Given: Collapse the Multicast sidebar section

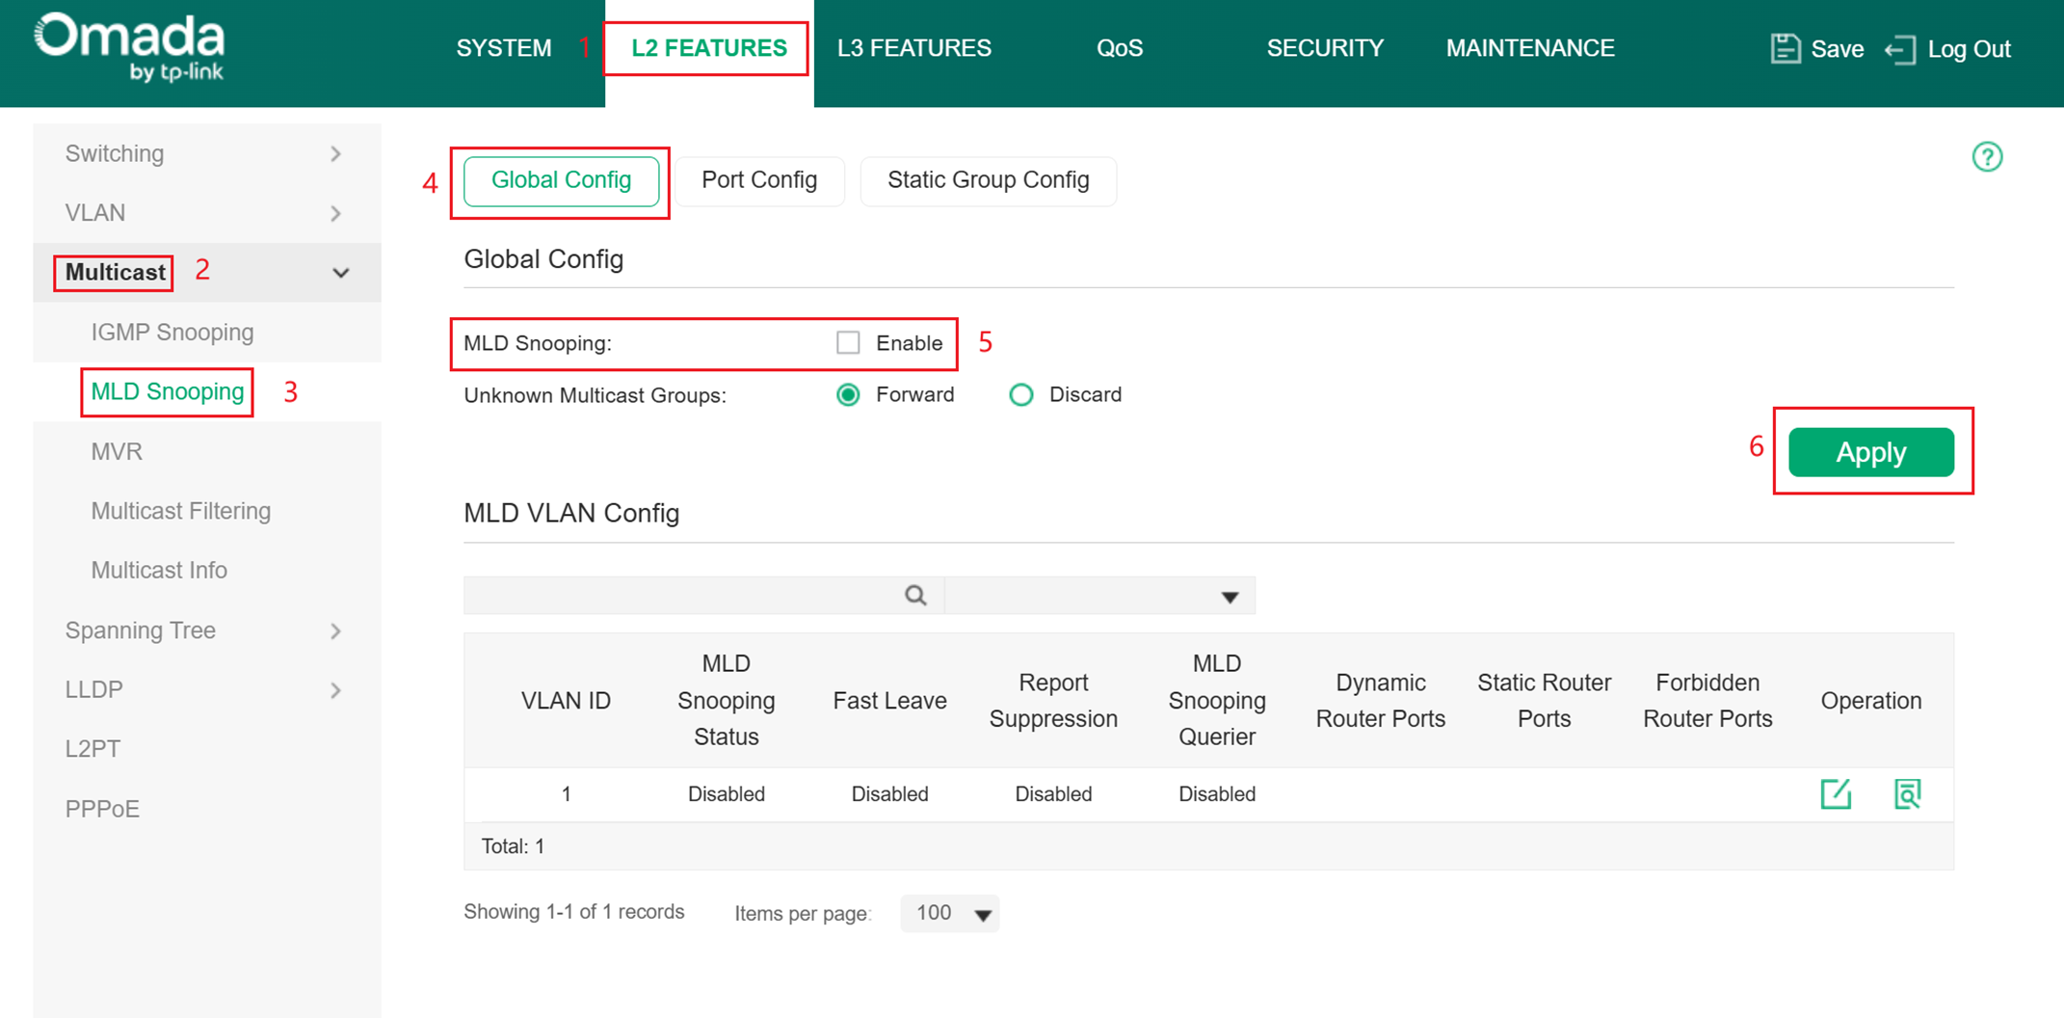Looking at the screenshot, I should tap(339, 273).
